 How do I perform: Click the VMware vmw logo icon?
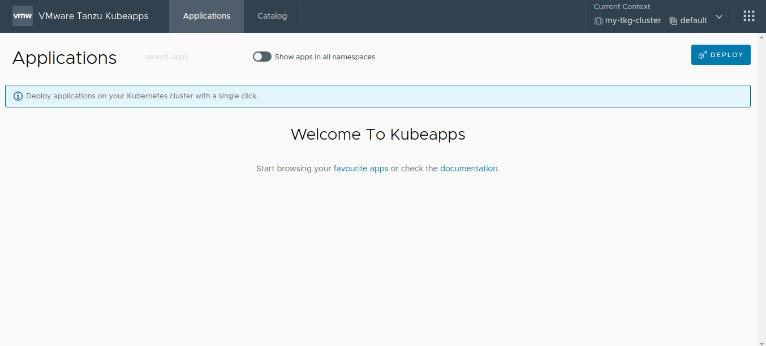tap(22, 15)
